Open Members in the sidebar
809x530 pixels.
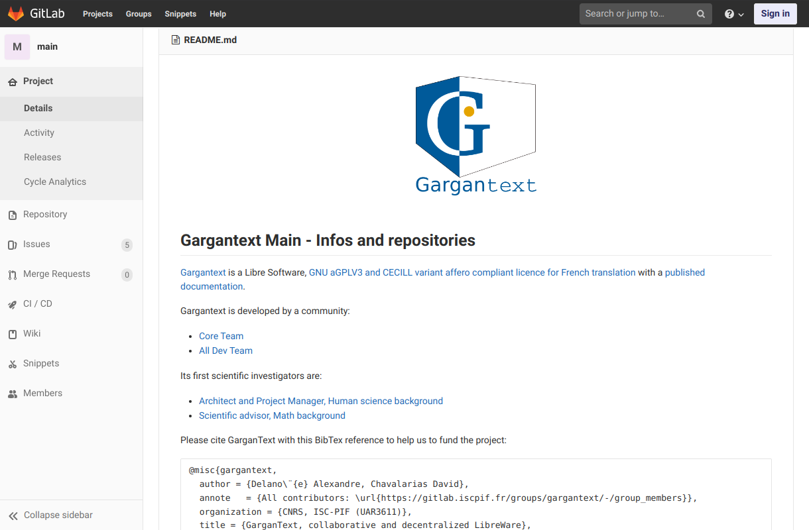pyautogui.click(x=42, y=394)
